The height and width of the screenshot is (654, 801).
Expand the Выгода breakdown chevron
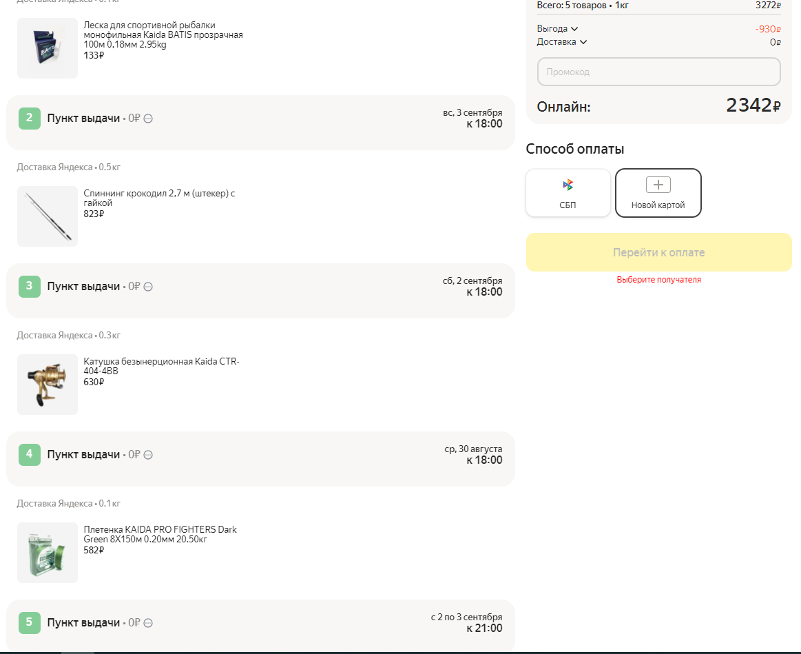574,29
